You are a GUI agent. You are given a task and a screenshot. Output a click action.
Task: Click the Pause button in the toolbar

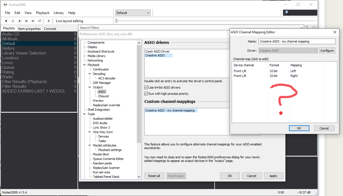coord(13,21)
